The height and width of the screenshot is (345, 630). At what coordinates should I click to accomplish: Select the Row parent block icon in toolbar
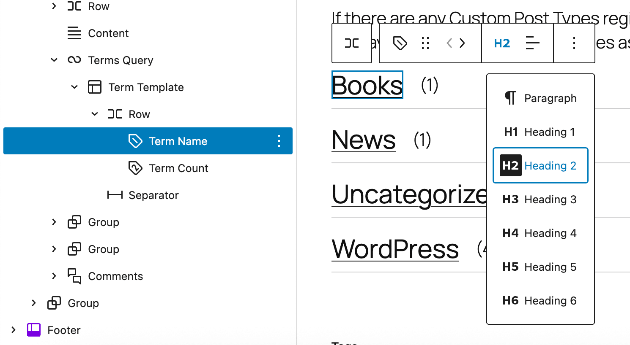[x=351, y=43]
